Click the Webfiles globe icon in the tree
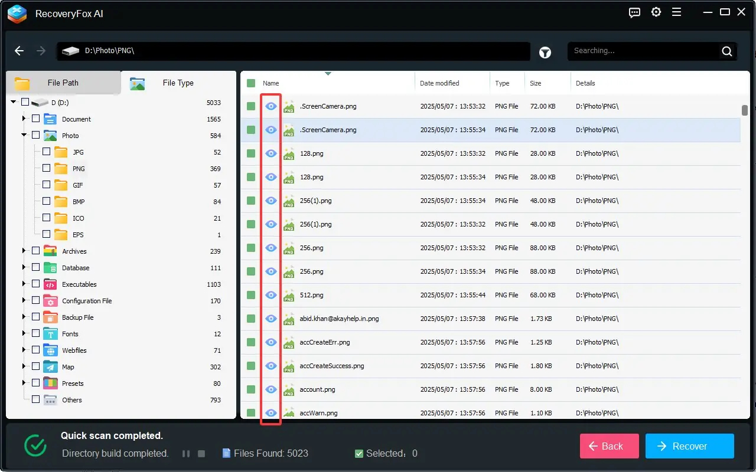 [50, 350]
